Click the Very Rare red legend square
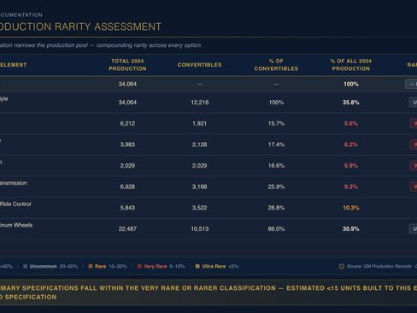This screenshot has width=417, height=313. [x=139, y=266]
